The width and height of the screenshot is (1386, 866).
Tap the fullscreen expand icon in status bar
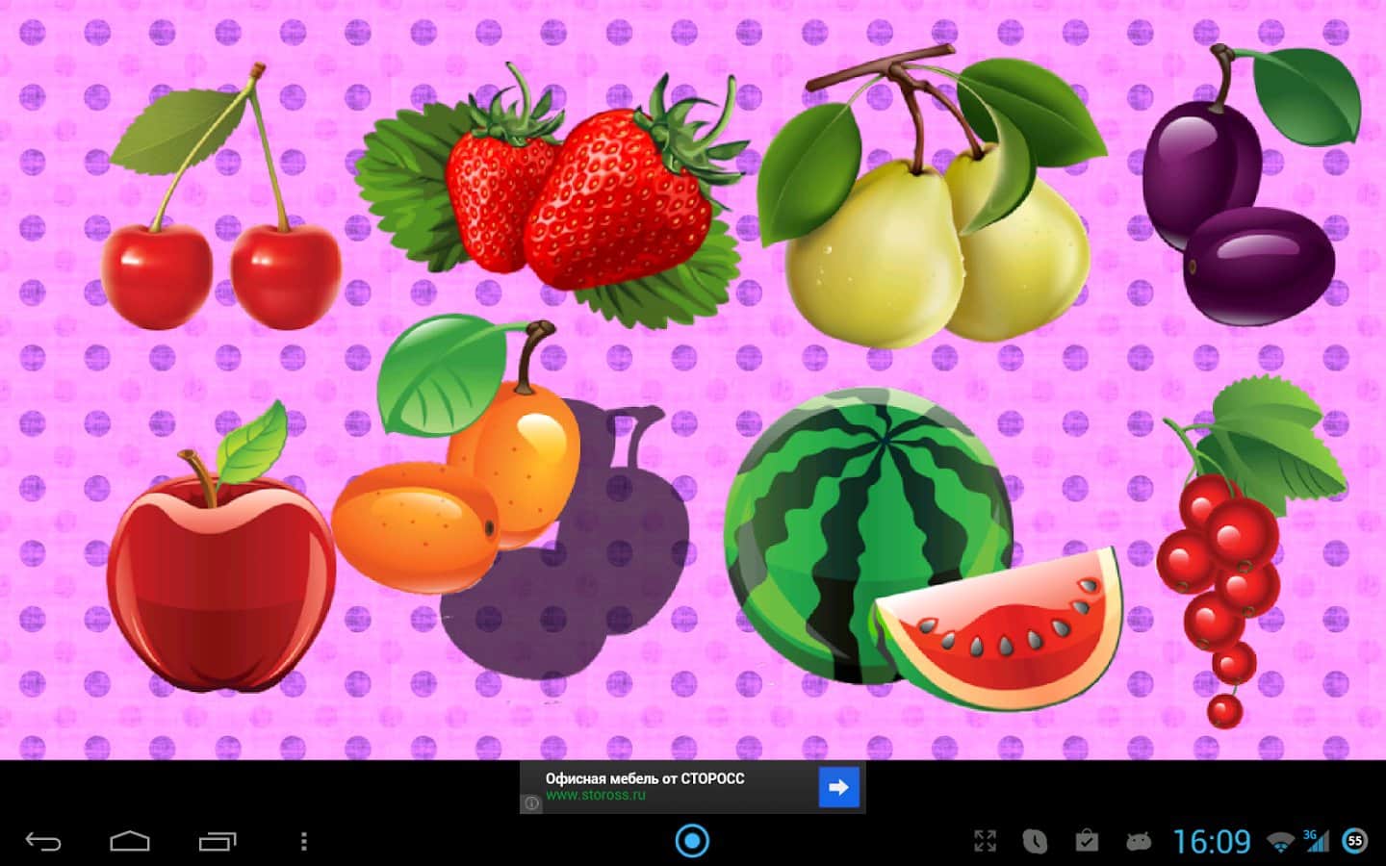[985, 841]
